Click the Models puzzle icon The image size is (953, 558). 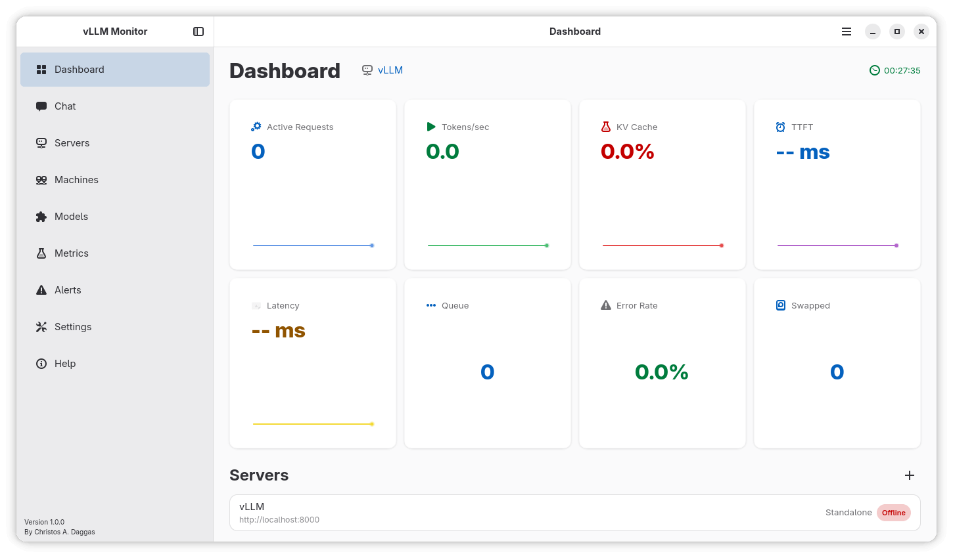[x=41, y=217]
